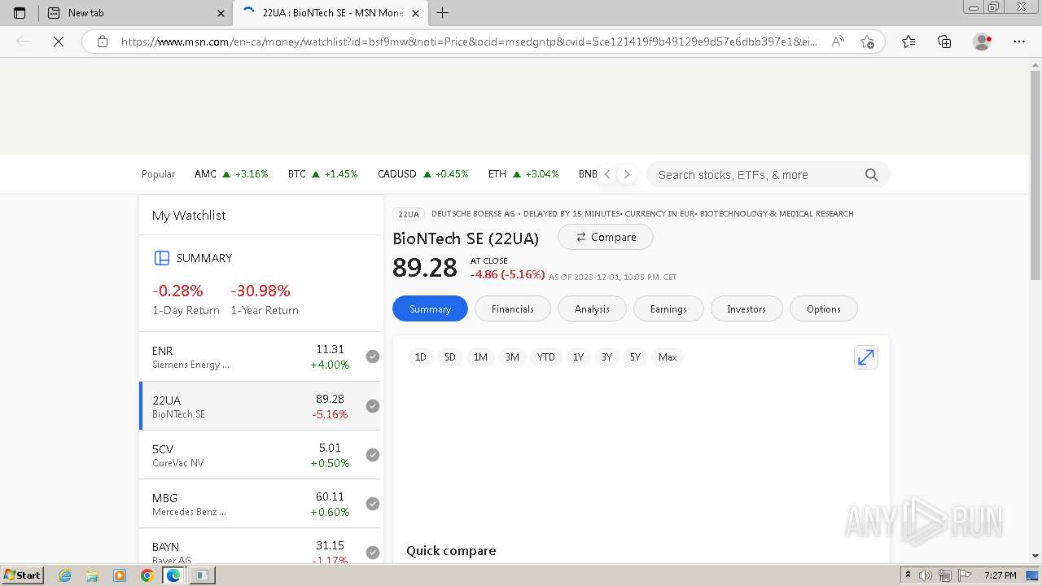Viewport: 1042px width, 586px height.
Task: Open Internet Explorer from taskbar
Action: coord(64,575)
